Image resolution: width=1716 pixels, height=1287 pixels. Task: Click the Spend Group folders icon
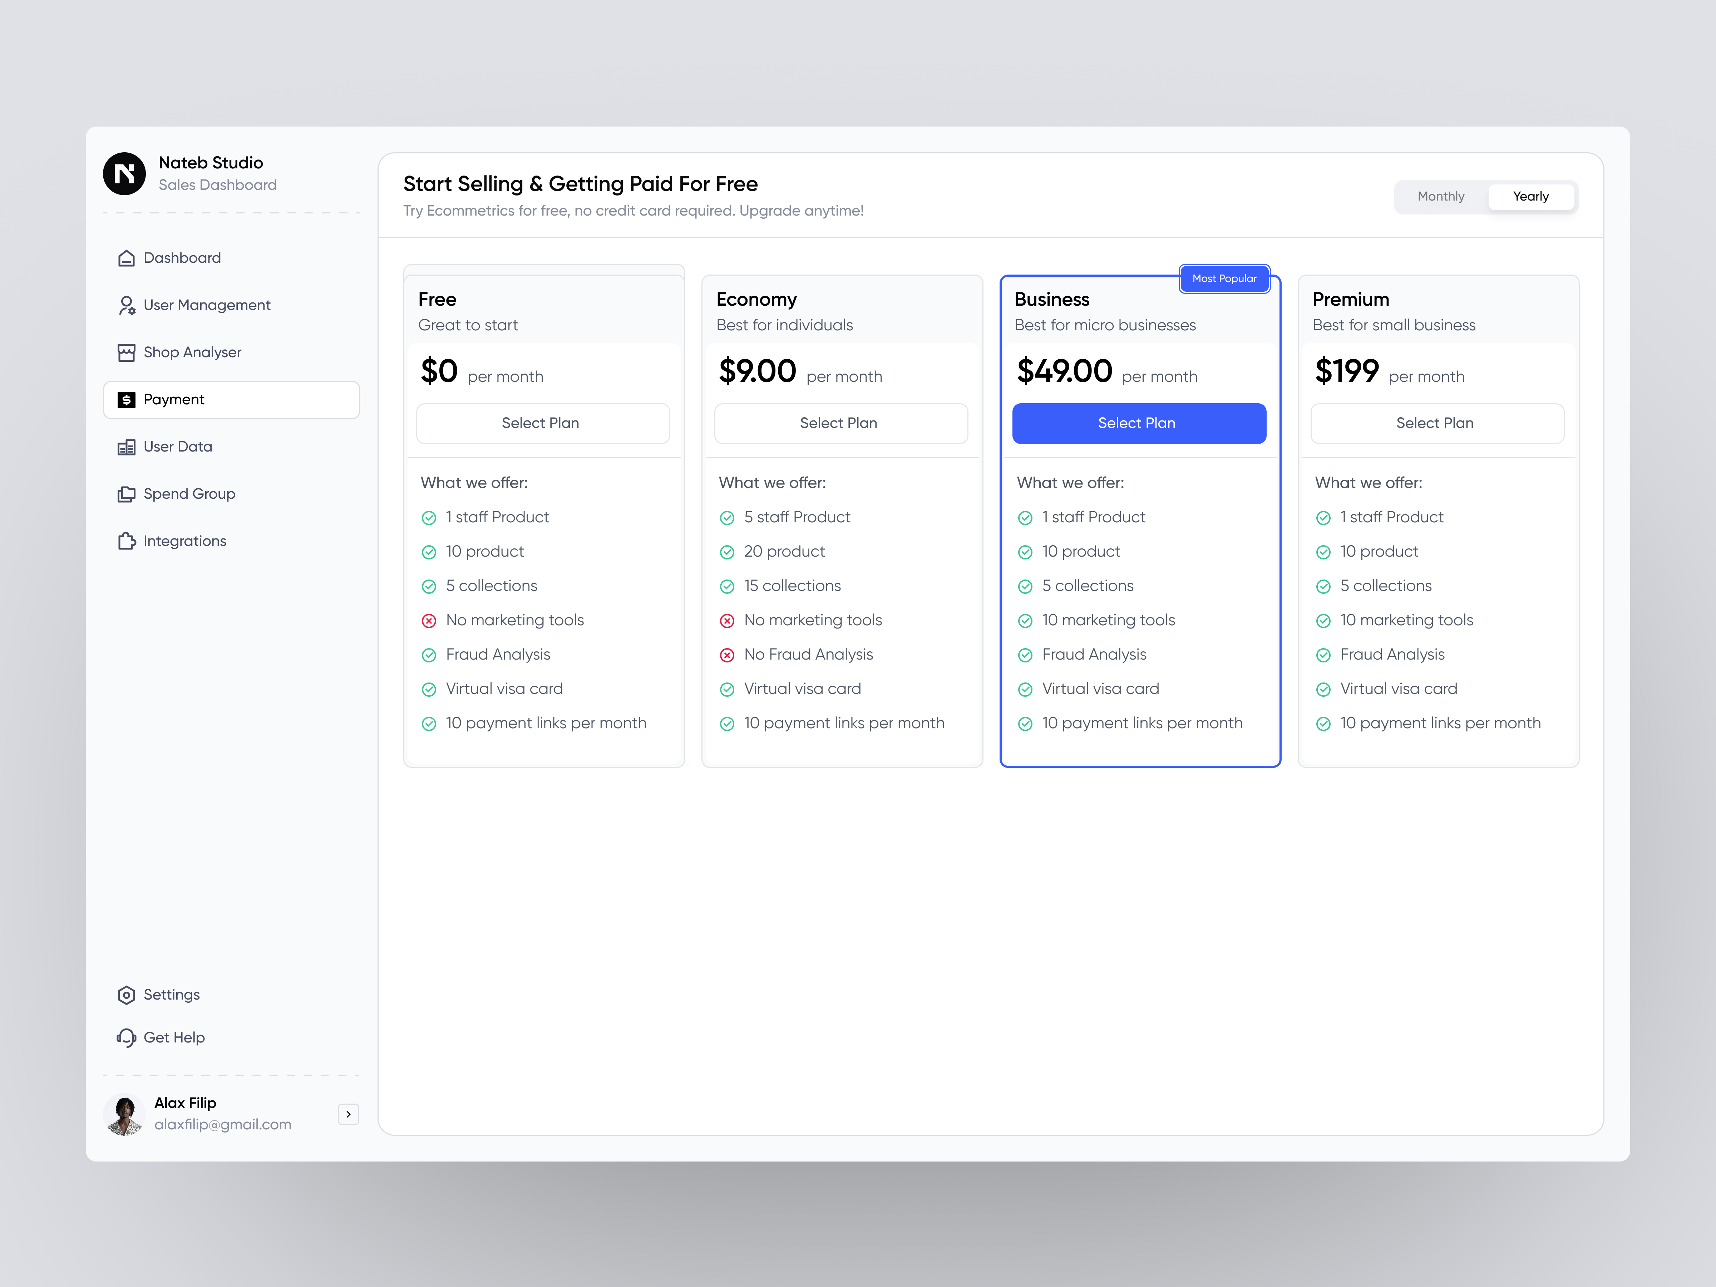(127, 494)
